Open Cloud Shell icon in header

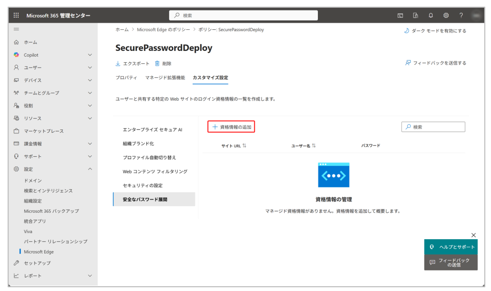coord(400,15)
